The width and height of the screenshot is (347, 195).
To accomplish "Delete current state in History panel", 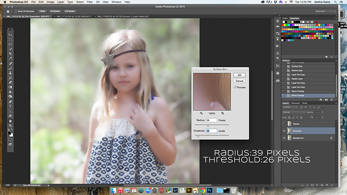I will (331, 100).
